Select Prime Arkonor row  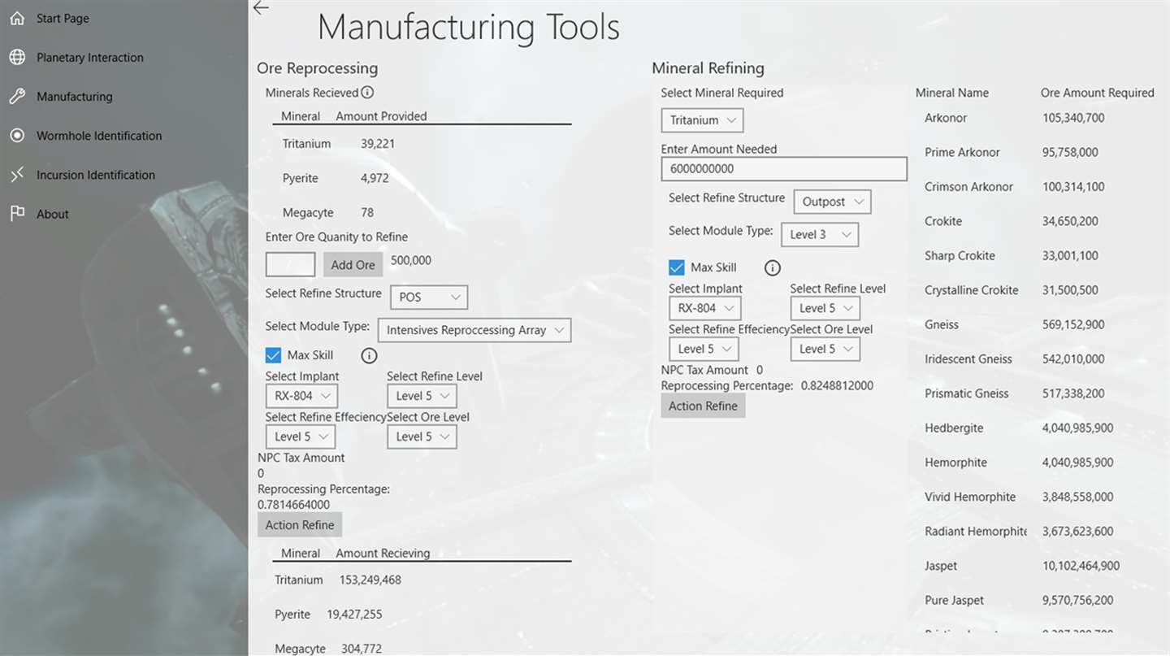[1040, 152]
